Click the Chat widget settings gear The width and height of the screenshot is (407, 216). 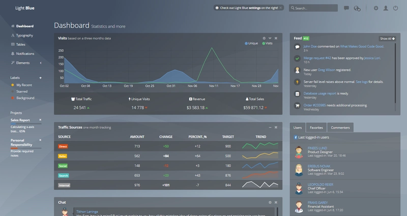click(270, 202)
